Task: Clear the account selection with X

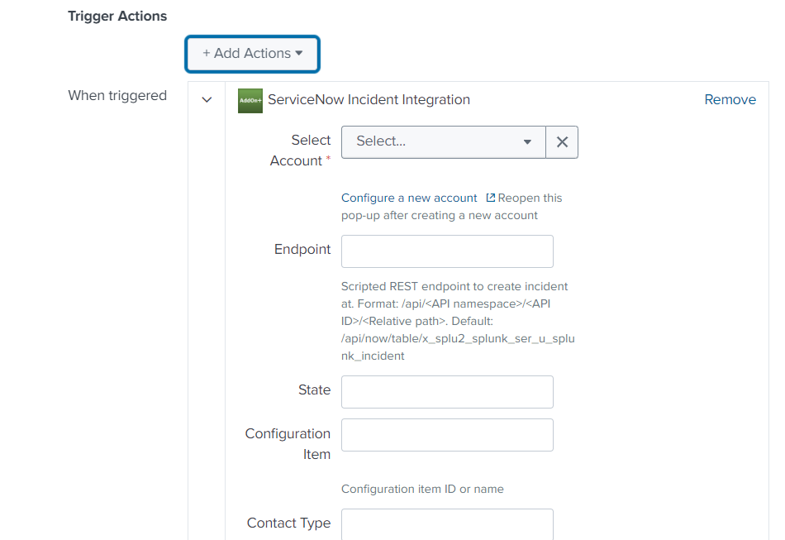Action: pyautogui.click(x=562, y=141)
